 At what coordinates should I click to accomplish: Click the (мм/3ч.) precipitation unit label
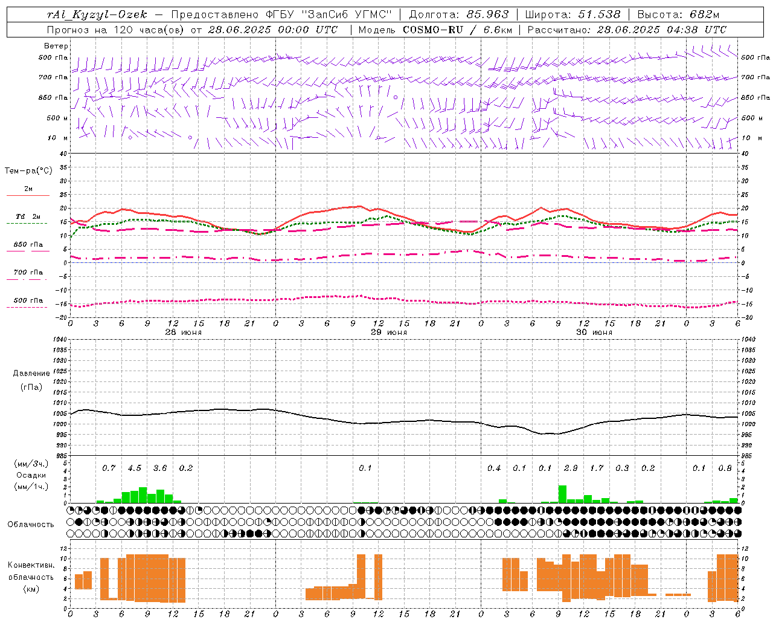coord(31,464)
